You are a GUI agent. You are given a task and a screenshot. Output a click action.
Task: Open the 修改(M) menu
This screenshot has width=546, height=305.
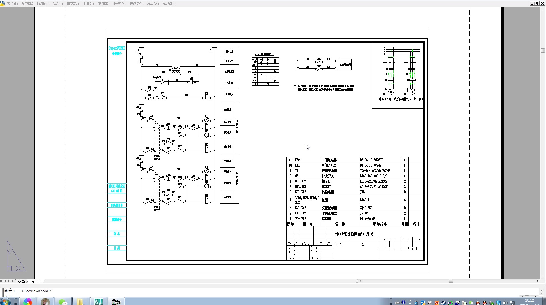tap(136, 3)
